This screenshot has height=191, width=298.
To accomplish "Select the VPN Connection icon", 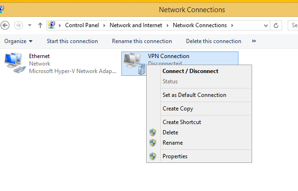I will click(134, 63).
